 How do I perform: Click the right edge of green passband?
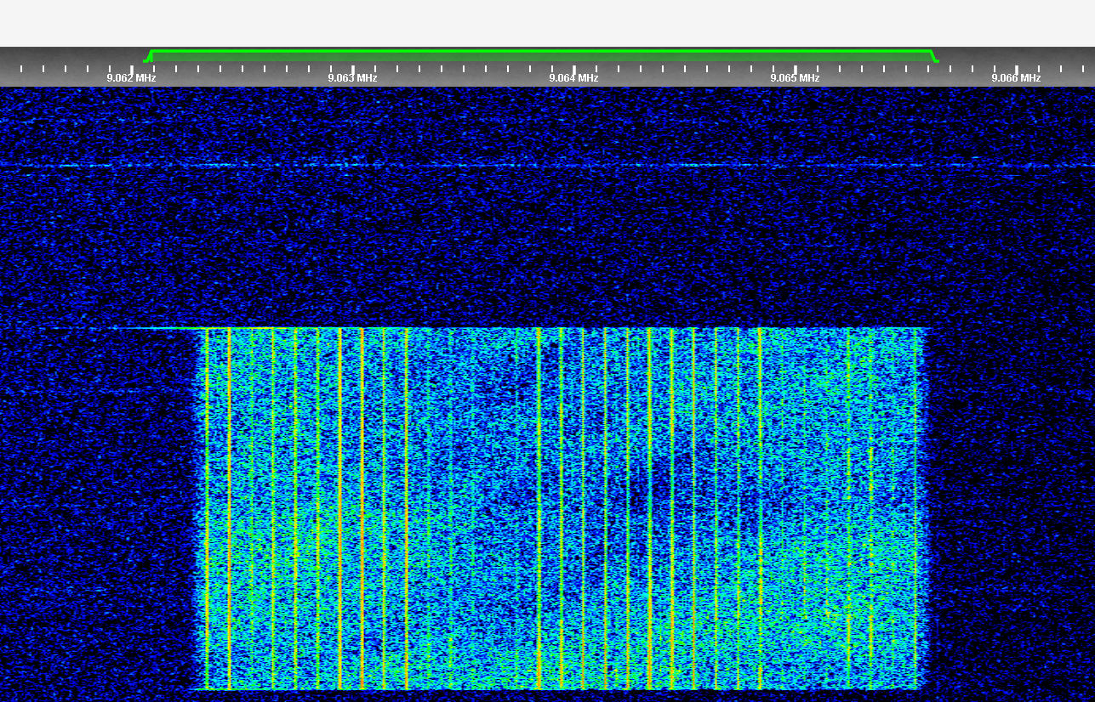pyautogui.click(x=934, y=57)
